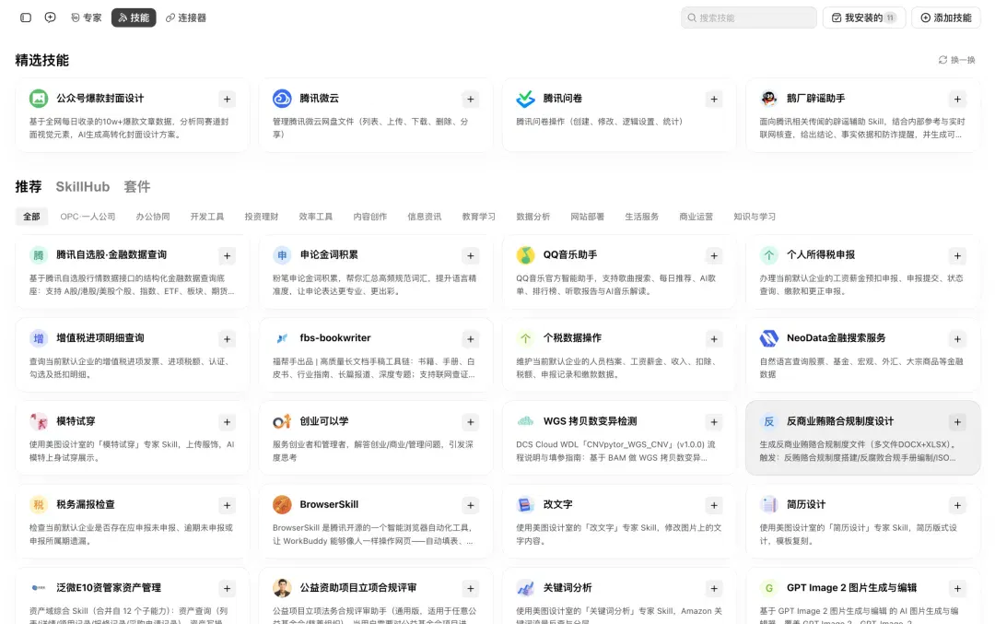Start a new chat via plus bubble icon
This screenshot has height=624, width=995.
tap(50, 18)
